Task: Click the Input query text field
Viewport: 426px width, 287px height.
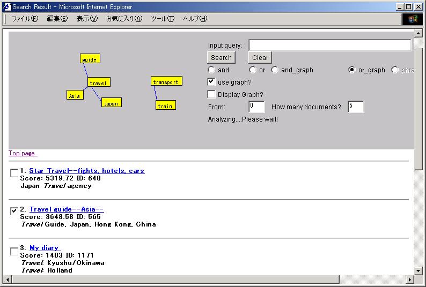Action: pyautogui.click(x=329, y=46)
